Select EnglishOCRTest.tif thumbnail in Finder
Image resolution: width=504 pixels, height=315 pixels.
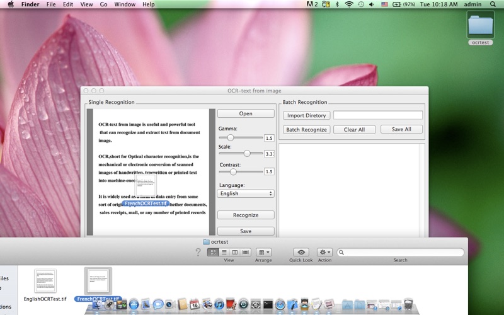pos(45,281)
